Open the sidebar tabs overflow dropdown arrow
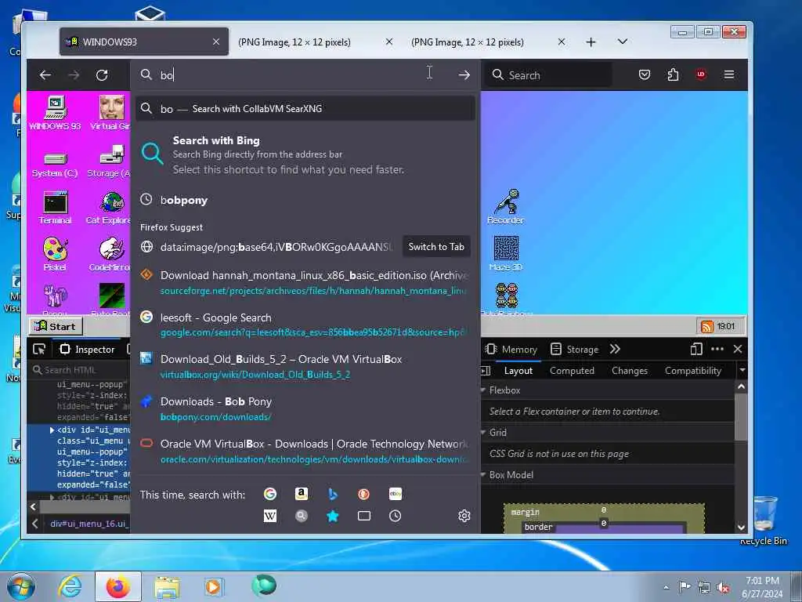This screenshot has height=602, width=802. pyautogui.click(x=742, y=370)
